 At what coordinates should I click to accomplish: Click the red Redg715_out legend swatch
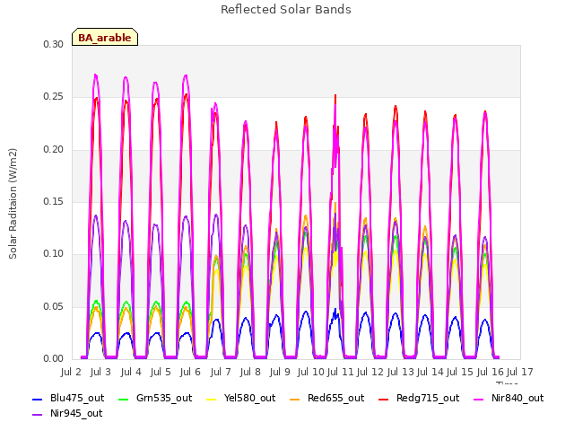coord(384,399)
